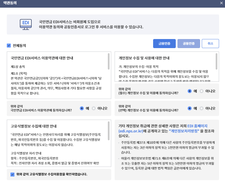The width and height of the screenshot is (225, 185).
Task: Select 예 for EDI서비스 이용약관 동의
Action: (x=82, y=108)
